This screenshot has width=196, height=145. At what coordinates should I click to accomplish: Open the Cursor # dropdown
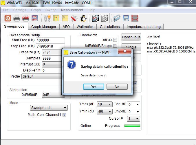(133, 119)
